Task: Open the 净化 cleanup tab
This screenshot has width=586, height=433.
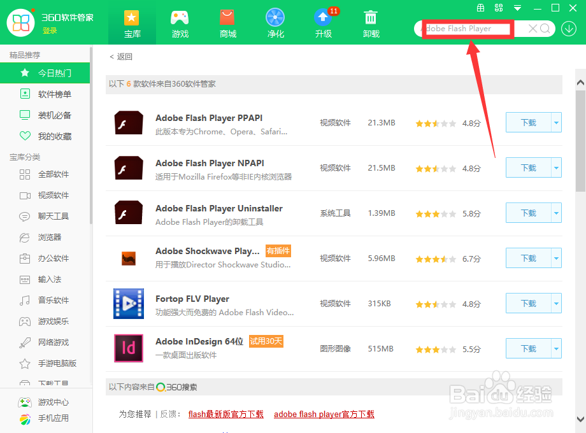Action: (275, 23)
